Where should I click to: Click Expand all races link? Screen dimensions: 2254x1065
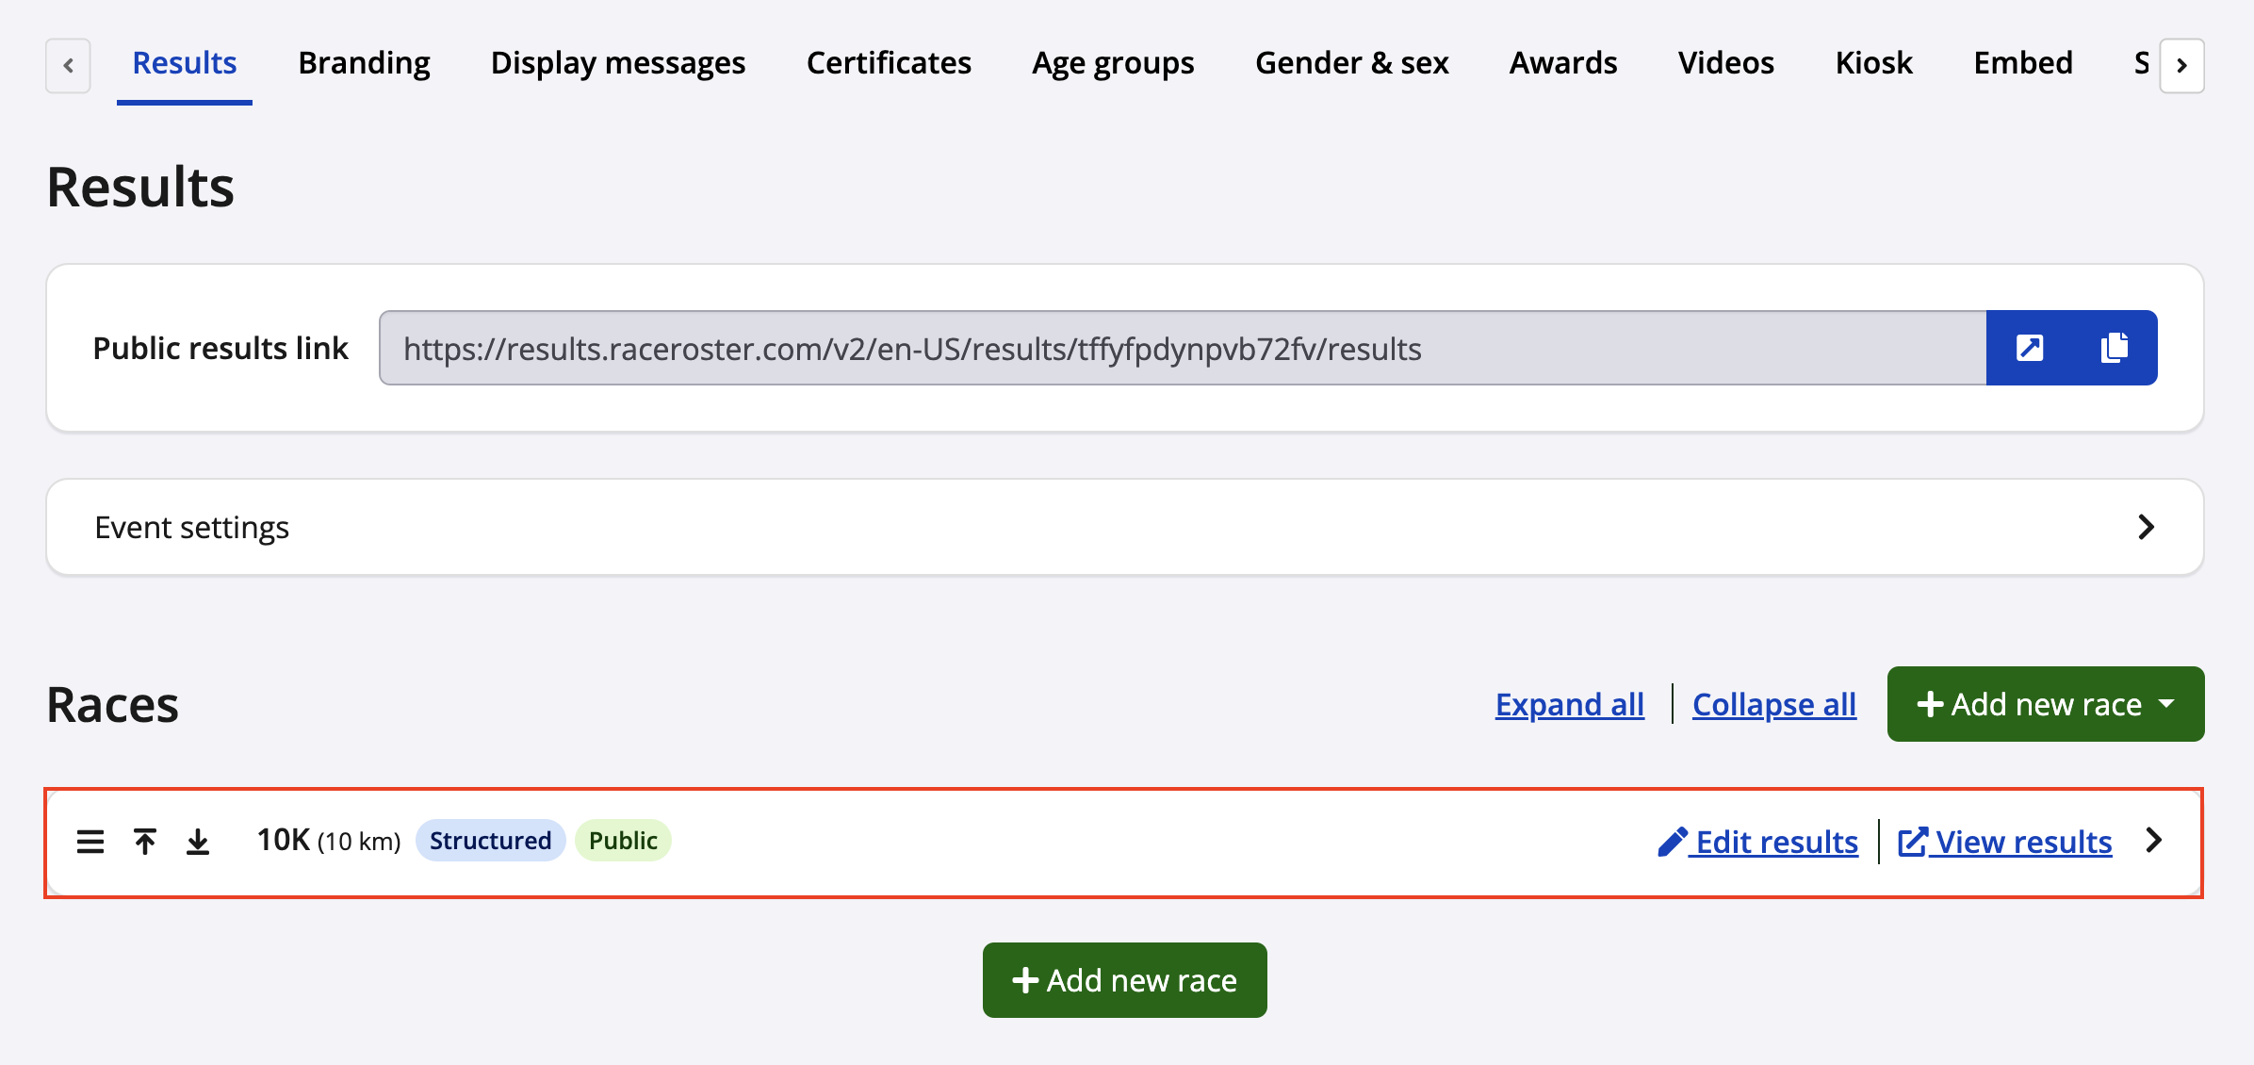(x=1569, y=704)
